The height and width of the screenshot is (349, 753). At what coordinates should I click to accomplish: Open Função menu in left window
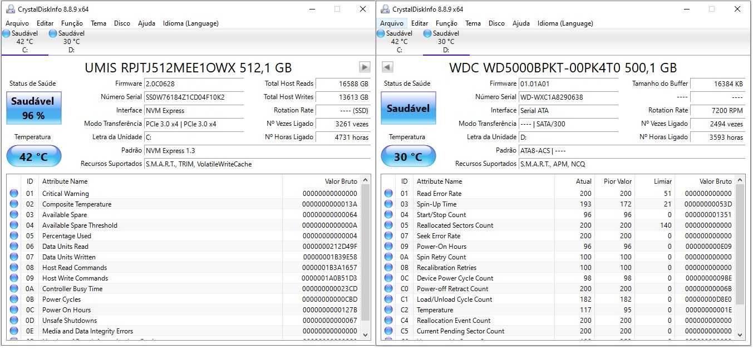pos(72,23)
